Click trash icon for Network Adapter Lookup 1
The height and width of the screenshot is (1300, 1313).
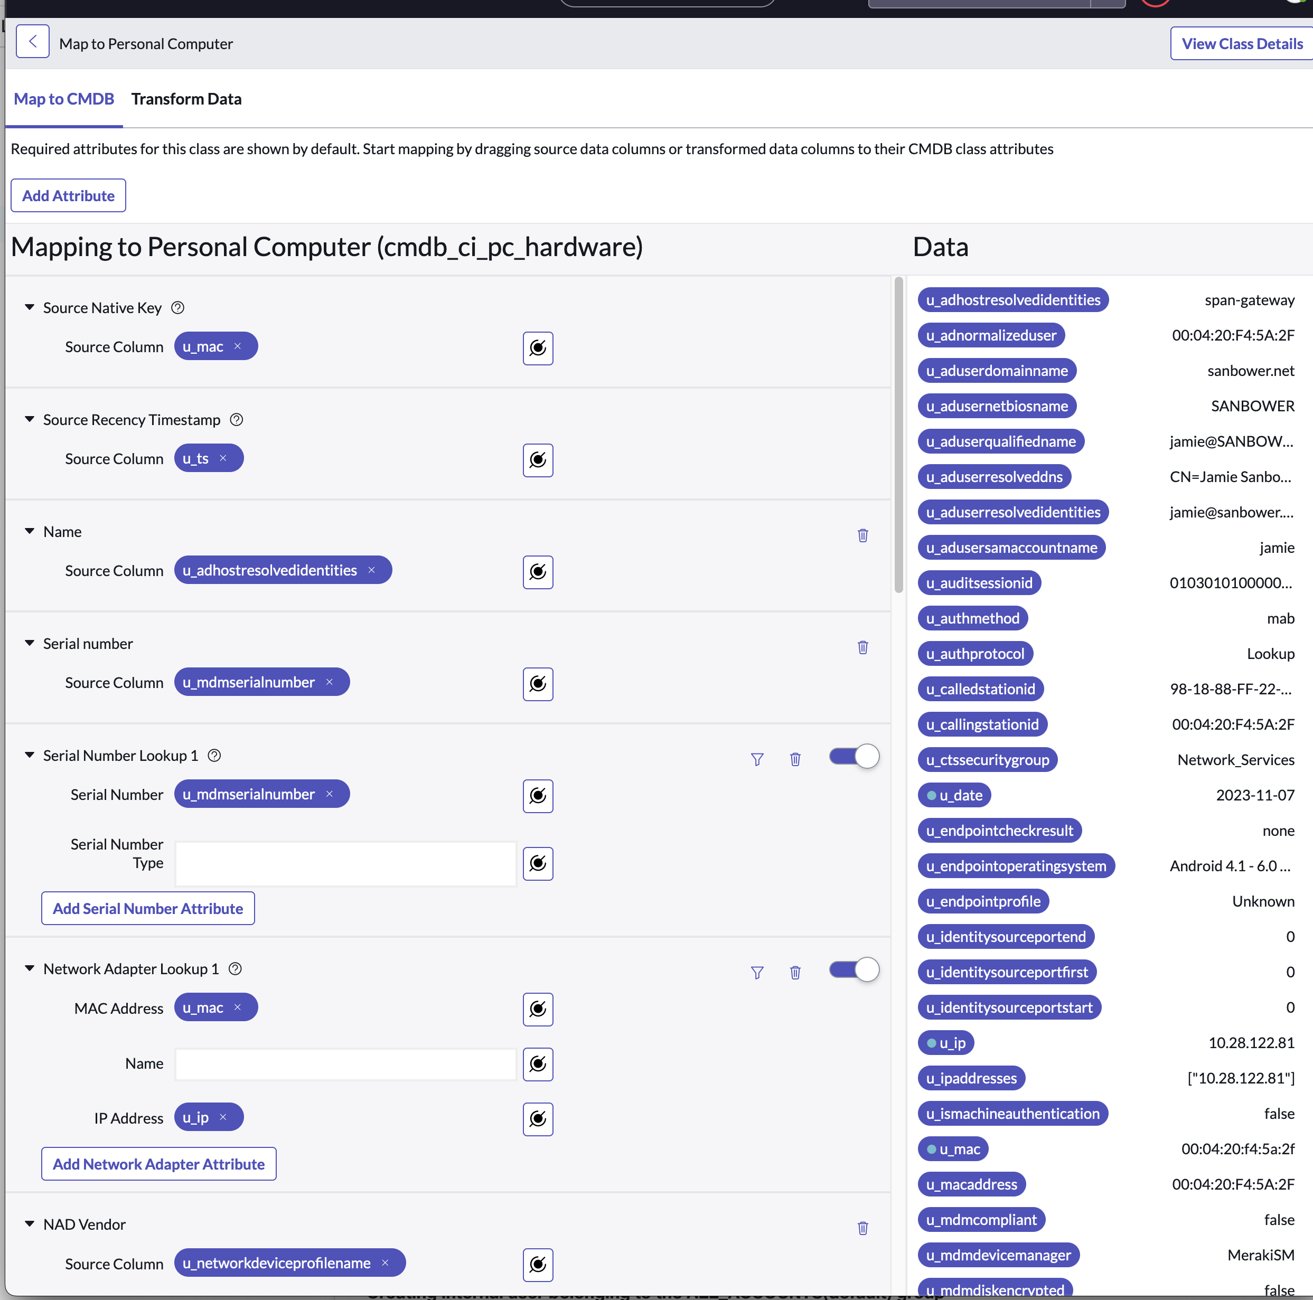click(x=795, y=973)
